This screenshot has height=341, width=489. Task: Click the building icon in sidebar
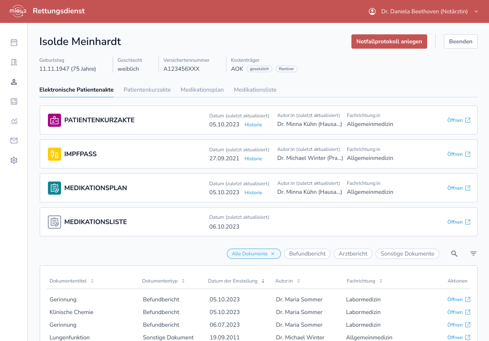coord(14,62)
